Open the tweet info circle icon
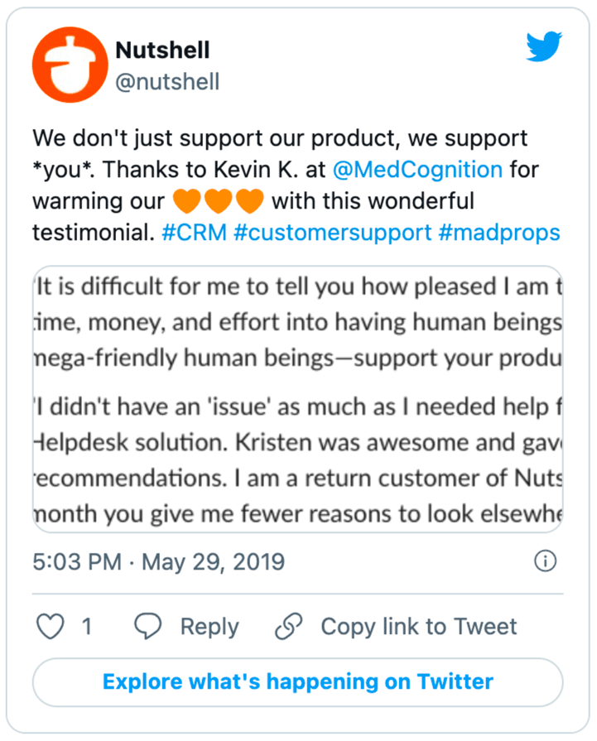The height and width of the screenshot is (741, 597). coord(546,561)
